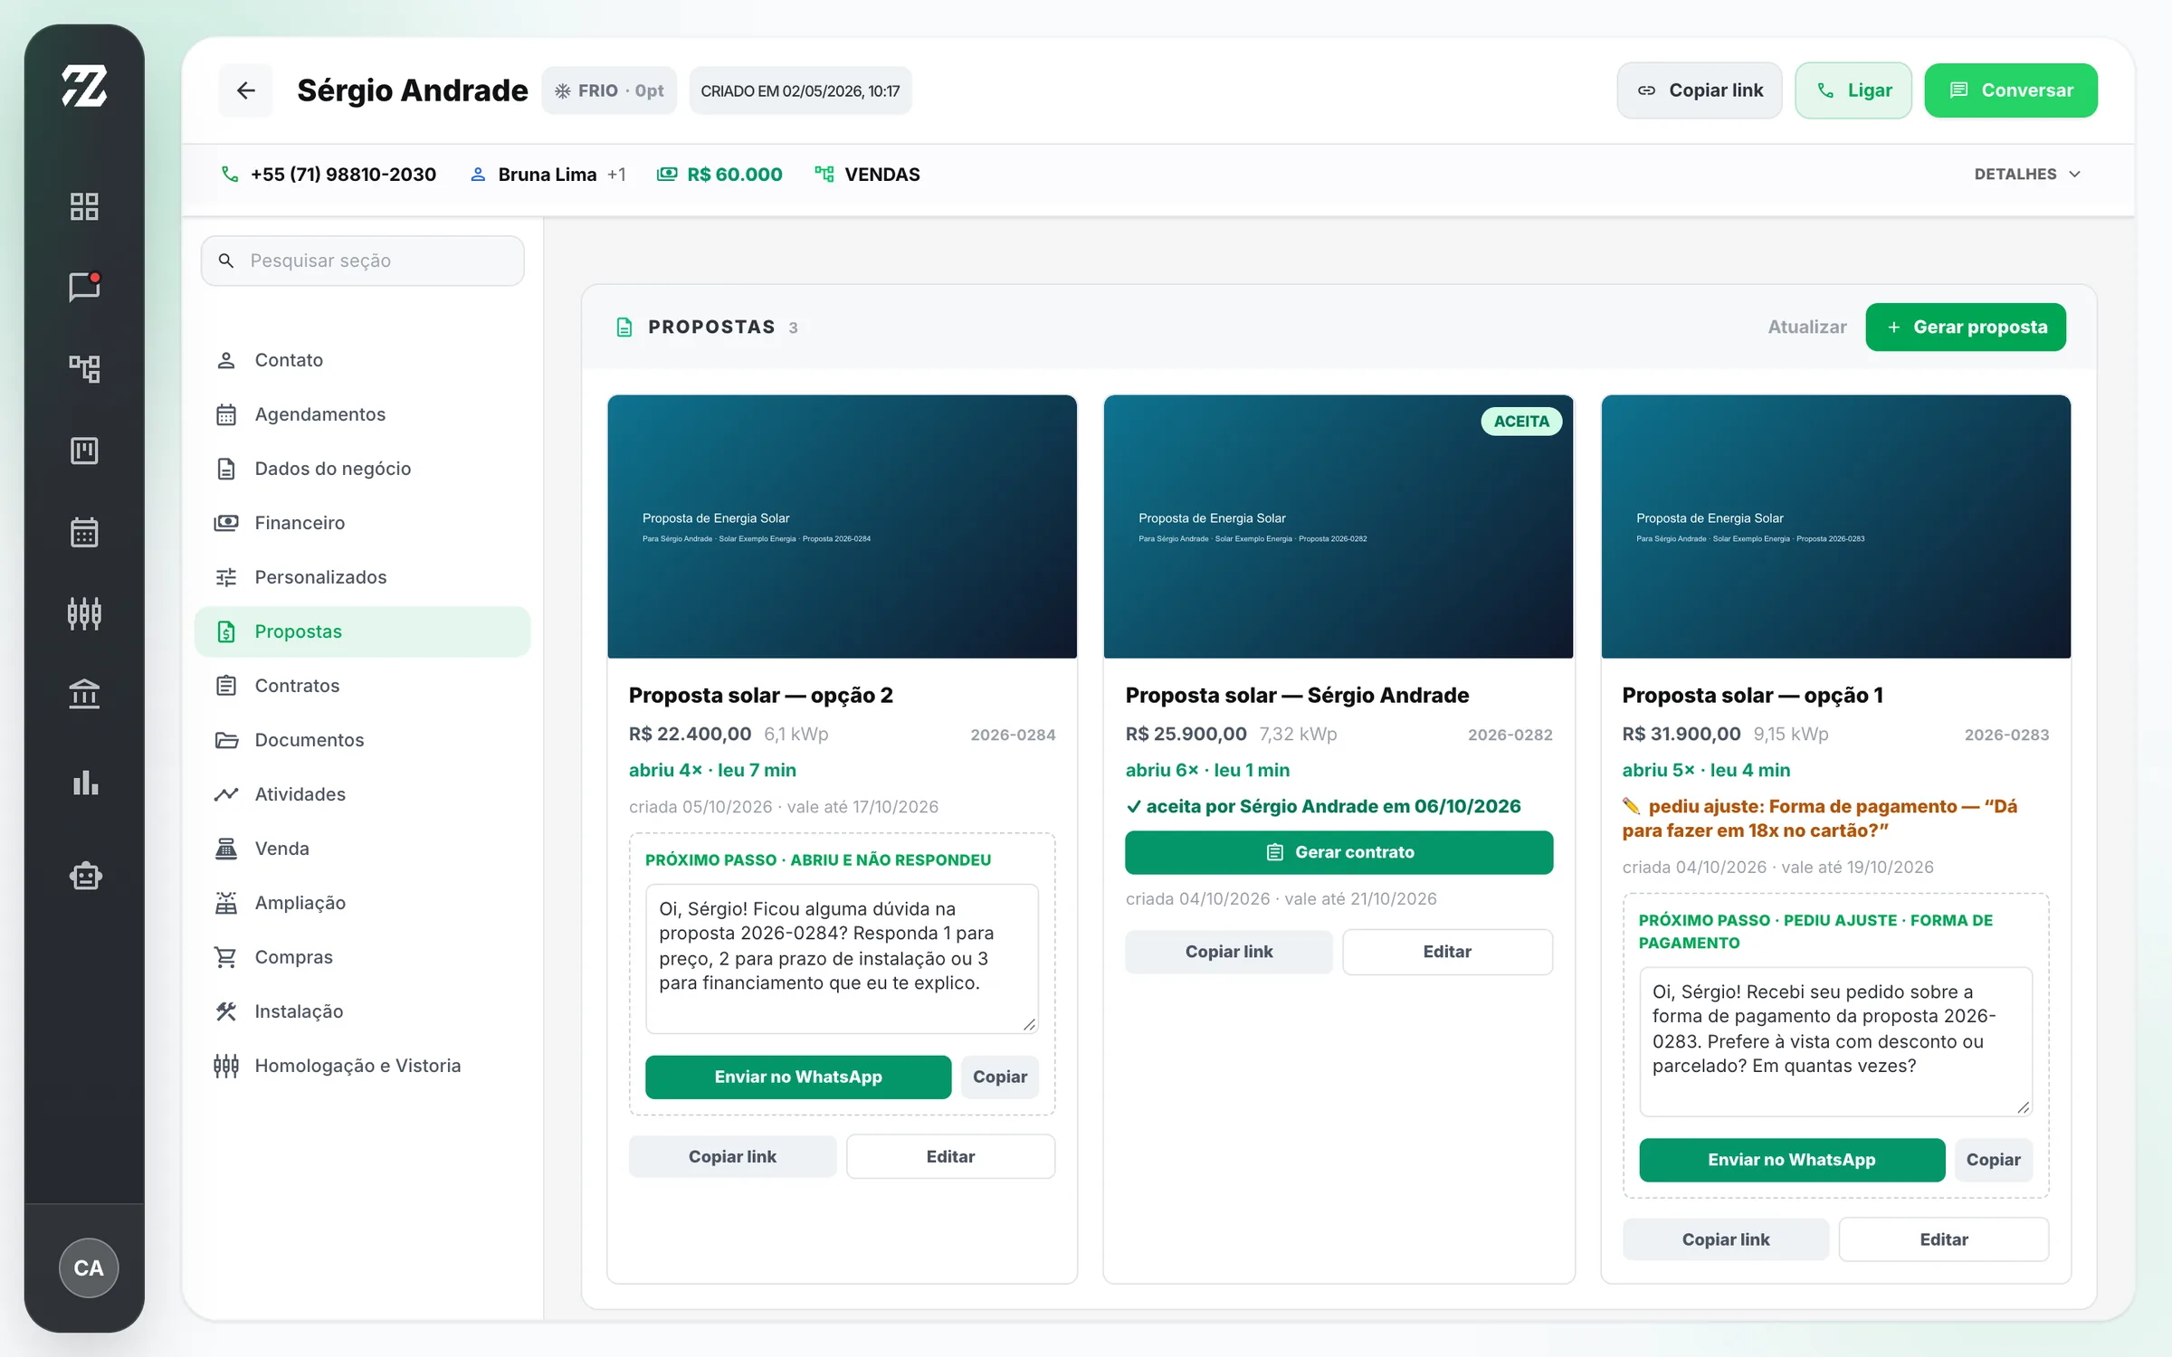Open the solar panels icon in dark sidebar
2172x1357 pixels.
(x=84, y=613)
